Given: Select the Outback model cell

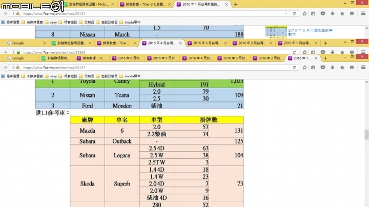Looking at the screenshot, I should (x=122, y=141).
